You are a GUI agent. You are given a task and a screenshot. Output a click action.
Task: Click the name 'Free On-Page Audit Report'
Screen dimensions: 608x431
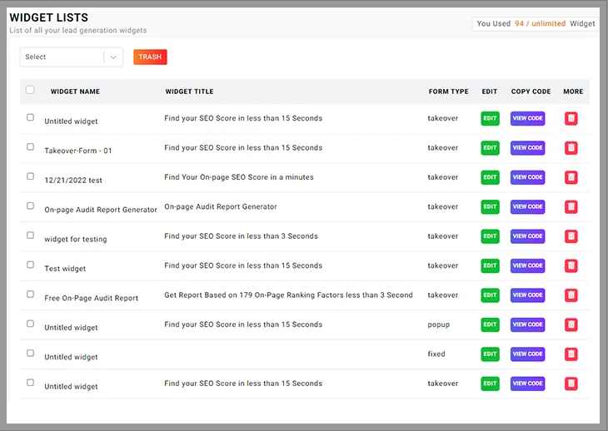tap(91, 298)
